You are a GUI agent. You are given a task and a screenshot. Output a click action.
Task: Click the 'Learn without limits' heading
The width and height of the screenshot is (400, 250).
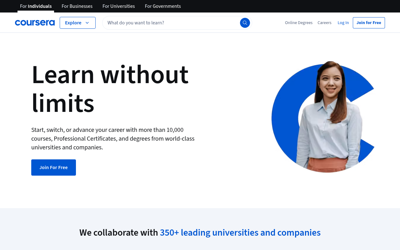pos(110,88)
